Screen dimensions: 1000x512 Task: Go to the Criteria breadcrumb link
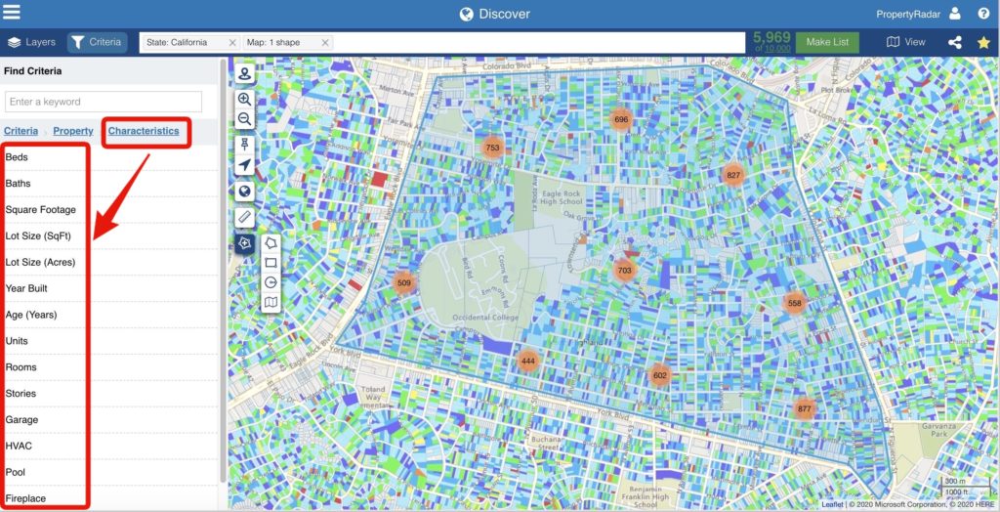coord(21,131)
